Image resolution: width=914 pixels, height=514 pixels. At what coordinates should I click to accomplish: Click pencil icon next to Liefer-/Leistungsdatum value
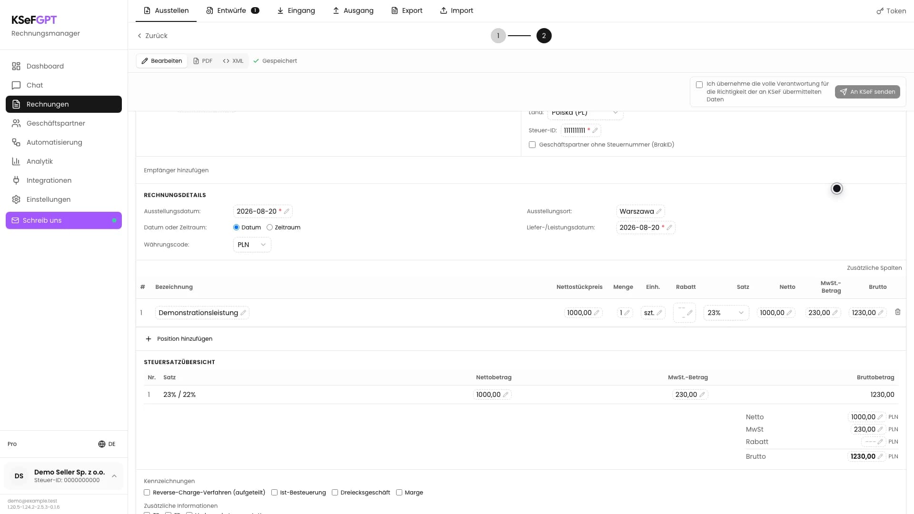pos(669,227)
